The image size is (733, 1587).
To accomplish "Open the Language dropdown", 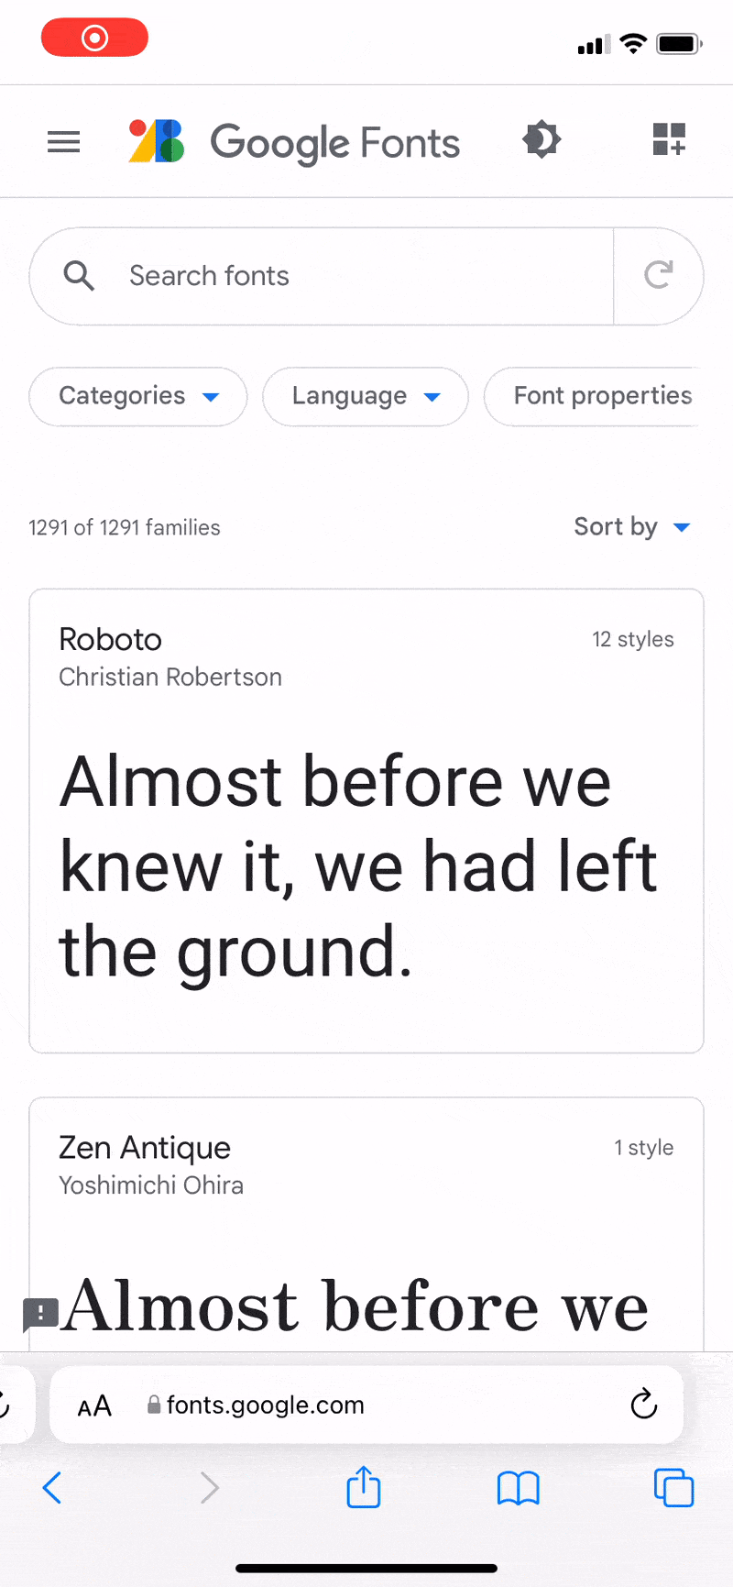I will click(x=365, y=396).
